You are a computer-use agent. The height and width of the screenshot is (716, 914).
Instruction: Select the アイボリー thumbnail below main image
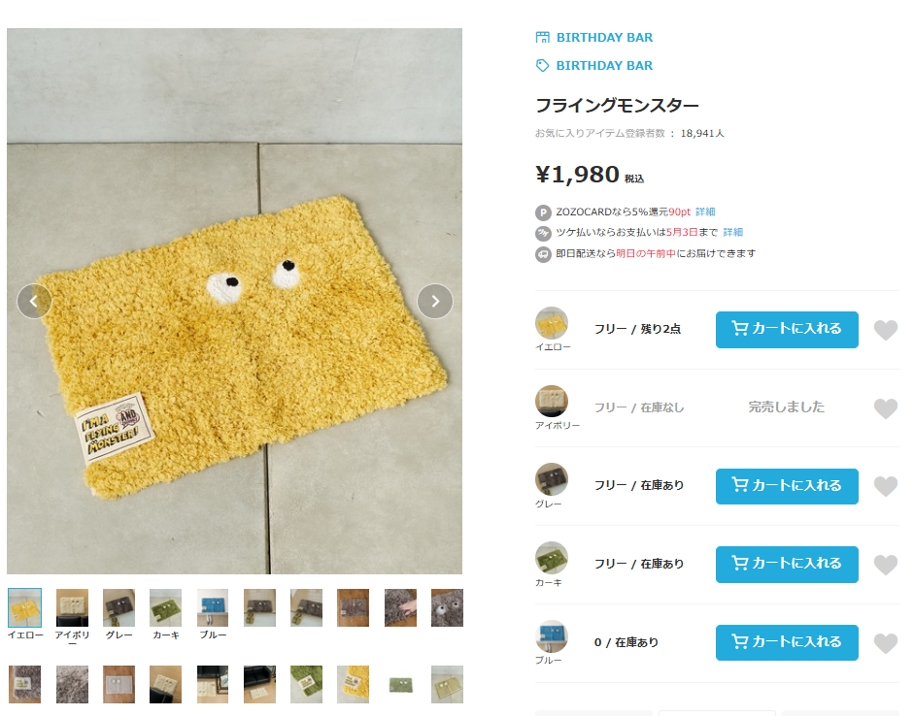pyautogui.click(x=72, y=607)
